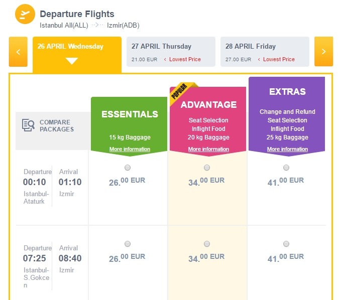Select Advantage fare for 00:10 flight
Image resolution: width=339 pixels, height=300 pixels.
[x=207, y=168]
